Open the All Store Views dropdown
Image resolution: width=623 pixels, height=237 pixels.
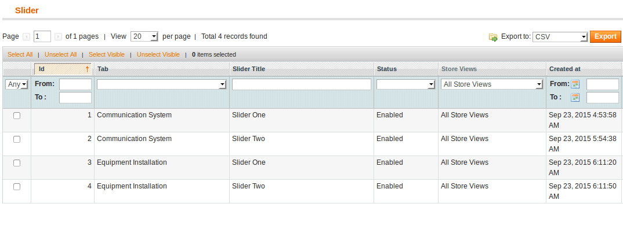point(492,84)
